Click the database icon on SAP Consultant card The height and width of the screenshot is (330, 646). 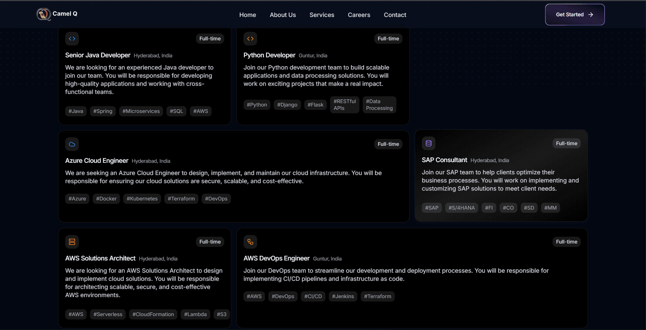429,143
